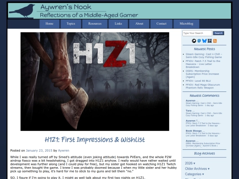Open the dark square P icon link
Viewport: 239px width, 179px height.
(210, 41)
